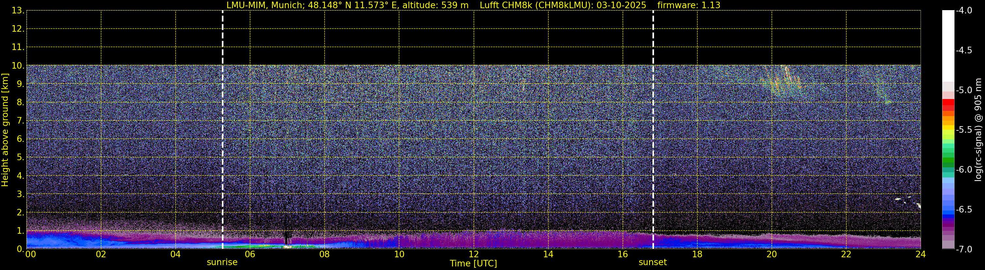The image size is (985, 270).
Task: Click the colorbar tick label '-4.0'
Action: point(963,11)
